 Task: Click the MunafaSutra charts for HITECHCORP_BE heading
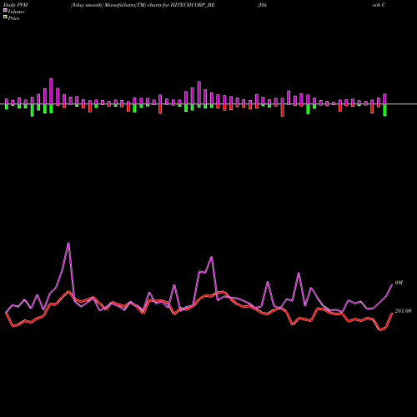point(143,5)
